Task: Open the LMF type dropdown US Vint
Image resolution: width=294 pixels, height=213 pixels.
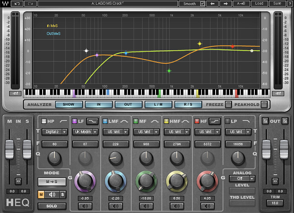Action: click(115, 132)
